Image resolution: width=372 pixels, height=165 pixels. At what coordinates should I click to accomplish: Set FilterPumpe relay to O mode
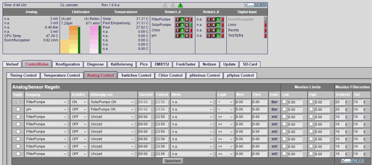click(187, 19)
